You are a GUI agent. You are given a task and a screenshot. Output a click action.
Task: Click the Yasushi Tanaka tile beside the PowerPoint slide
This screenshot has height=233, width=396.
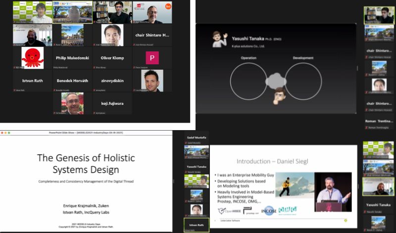[197, 168]
